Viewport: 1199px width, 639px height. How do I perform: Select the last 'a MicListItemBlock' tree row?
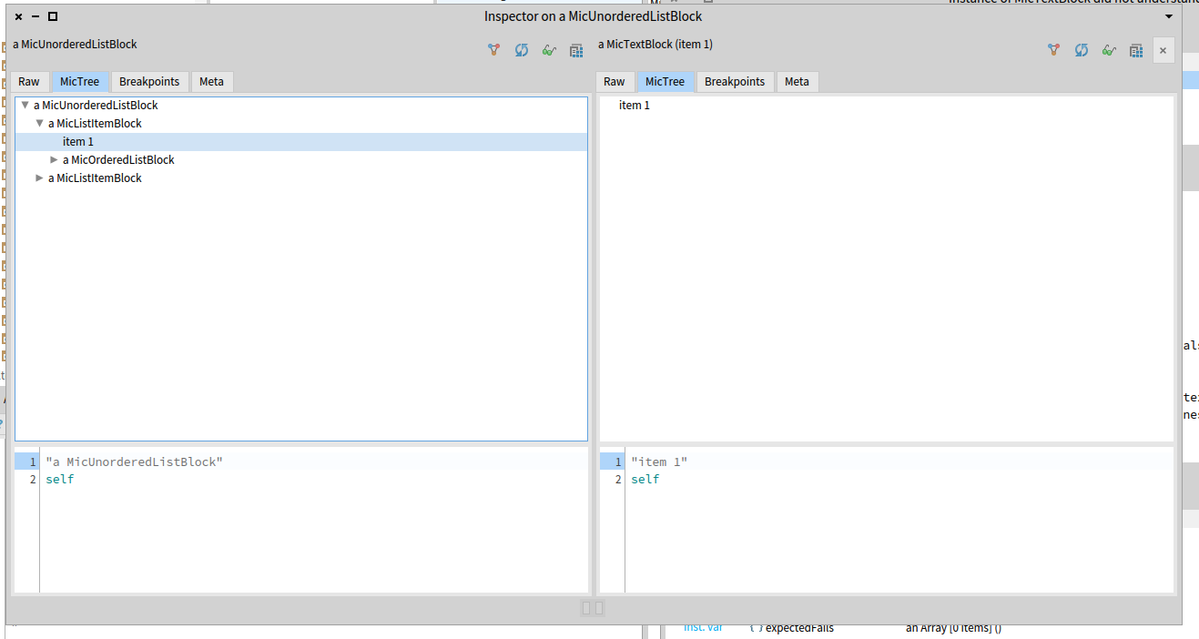[300, 178]
